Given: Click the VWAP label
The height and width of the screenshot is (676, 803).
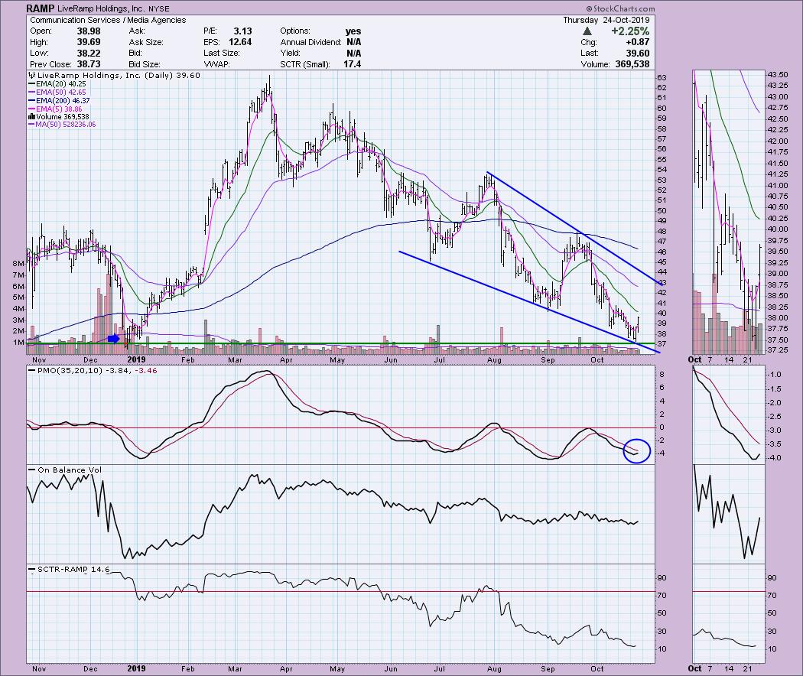Looking at the screenshot, I should 216,64.
